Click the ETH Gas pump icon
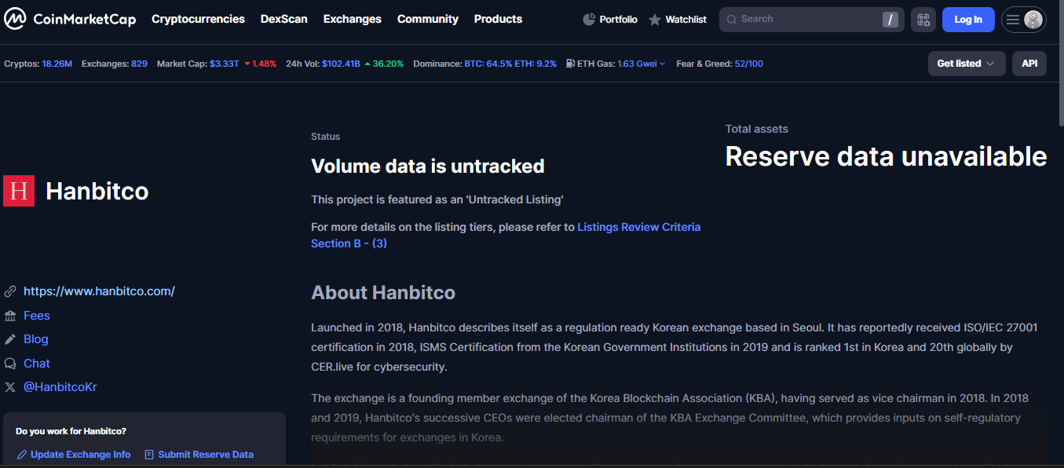Screen dimensions: 1064x468 click(x=569, y=64)
